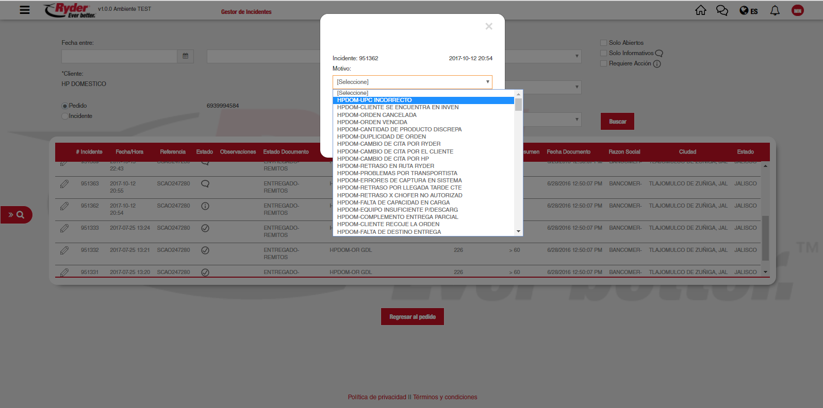The width and height of the screenshot is (823, 408).
Task: Click the Buscar button
Action: [617, 122]
